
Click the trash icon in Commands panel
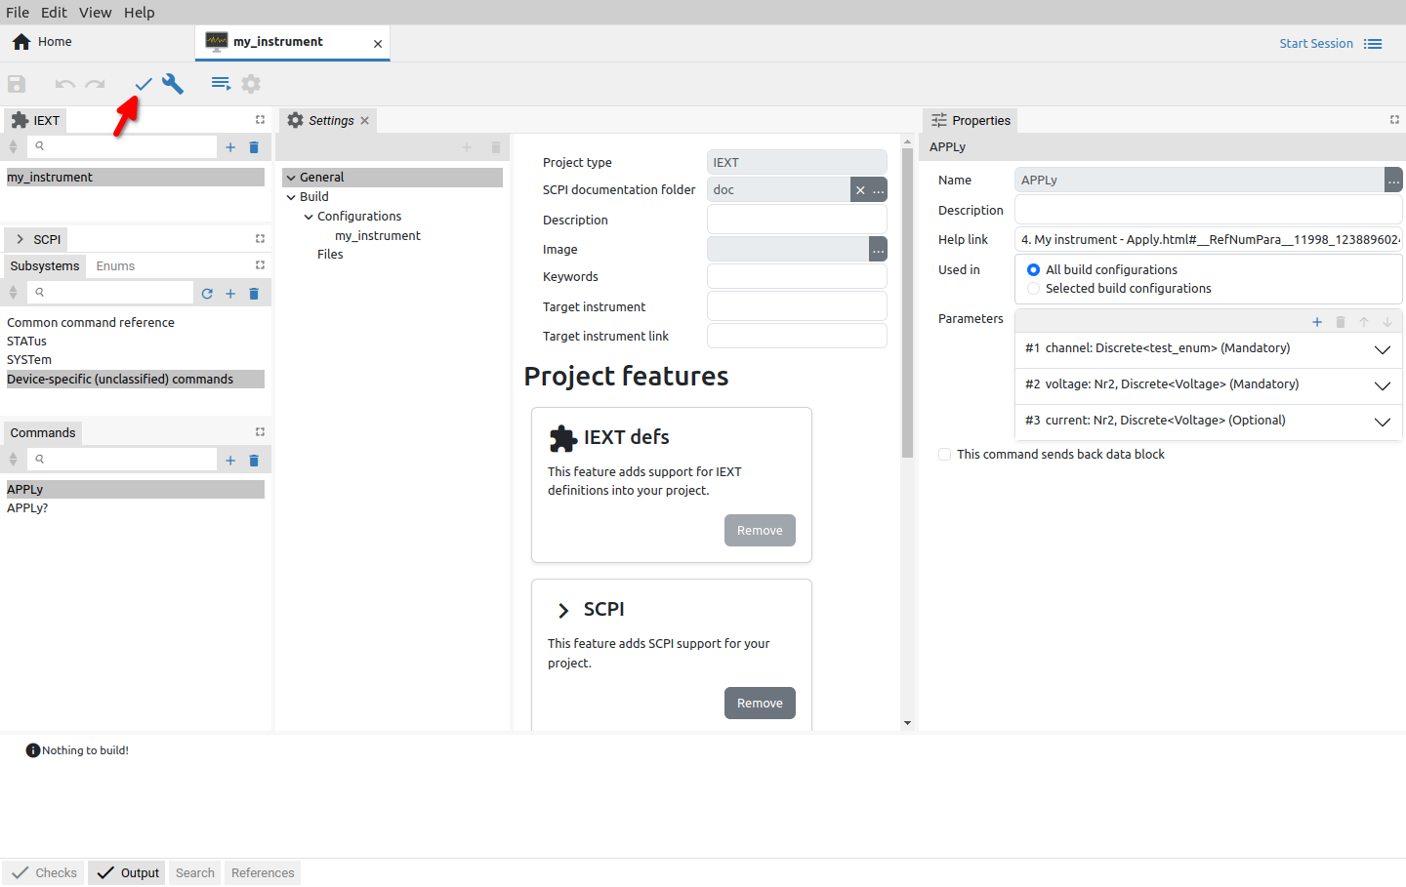tap(254, 460)
